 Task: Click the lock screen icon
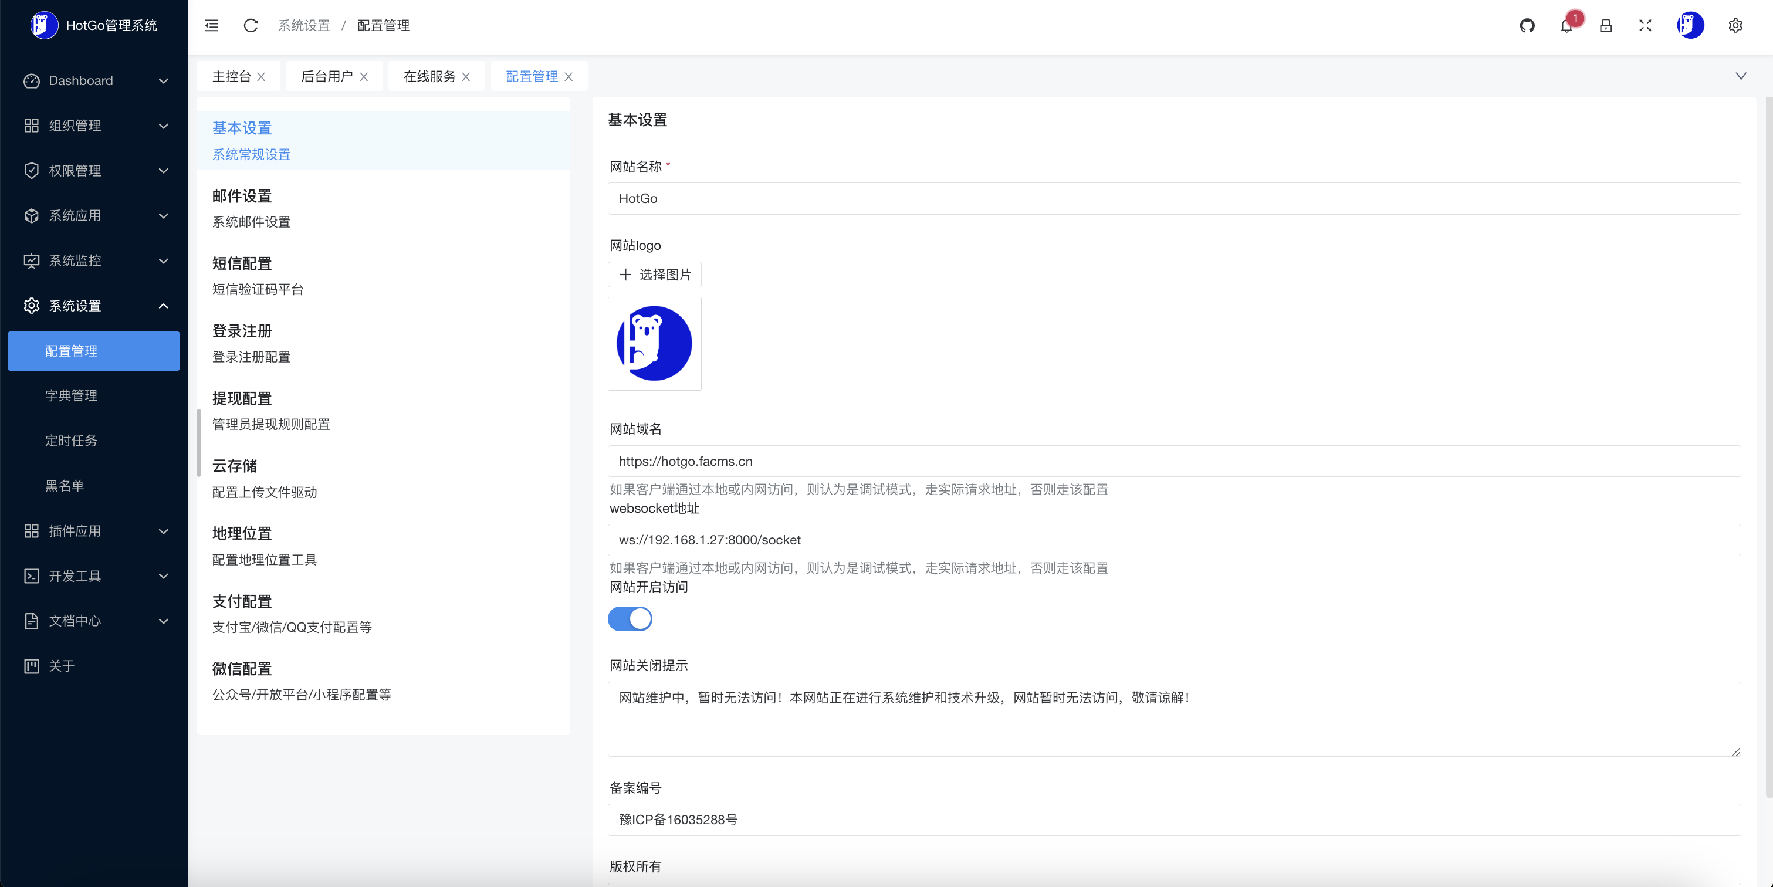click(1605, 25)
